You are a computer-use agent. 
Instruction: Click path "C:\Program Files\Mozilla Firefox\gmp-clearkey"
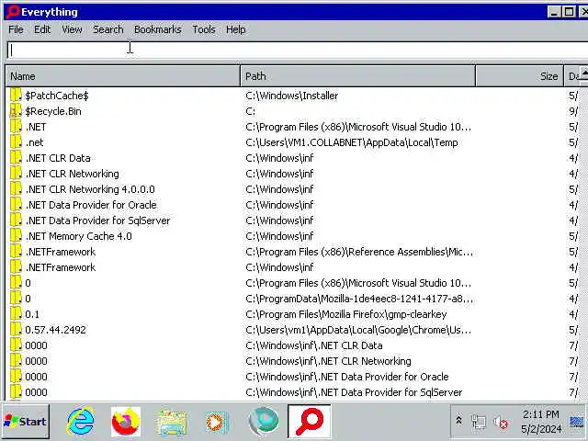[x=346, y=314]
